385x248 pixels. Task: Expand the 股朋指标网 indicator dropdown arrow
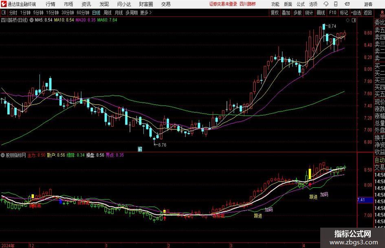click(x=3, y=155)
